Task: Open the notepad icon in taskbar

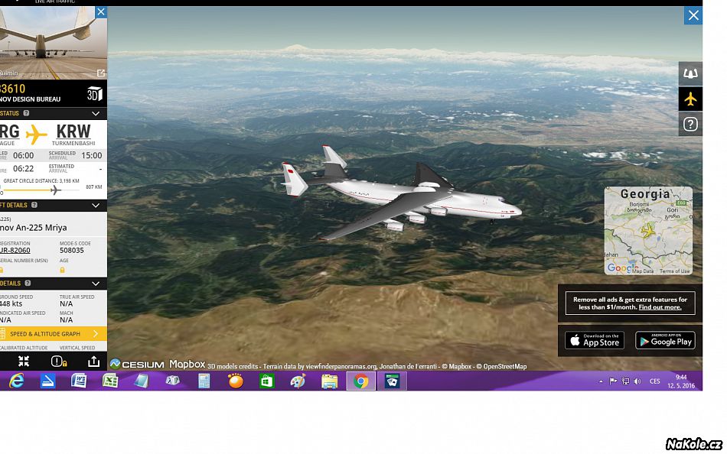Action: (142, 381)
